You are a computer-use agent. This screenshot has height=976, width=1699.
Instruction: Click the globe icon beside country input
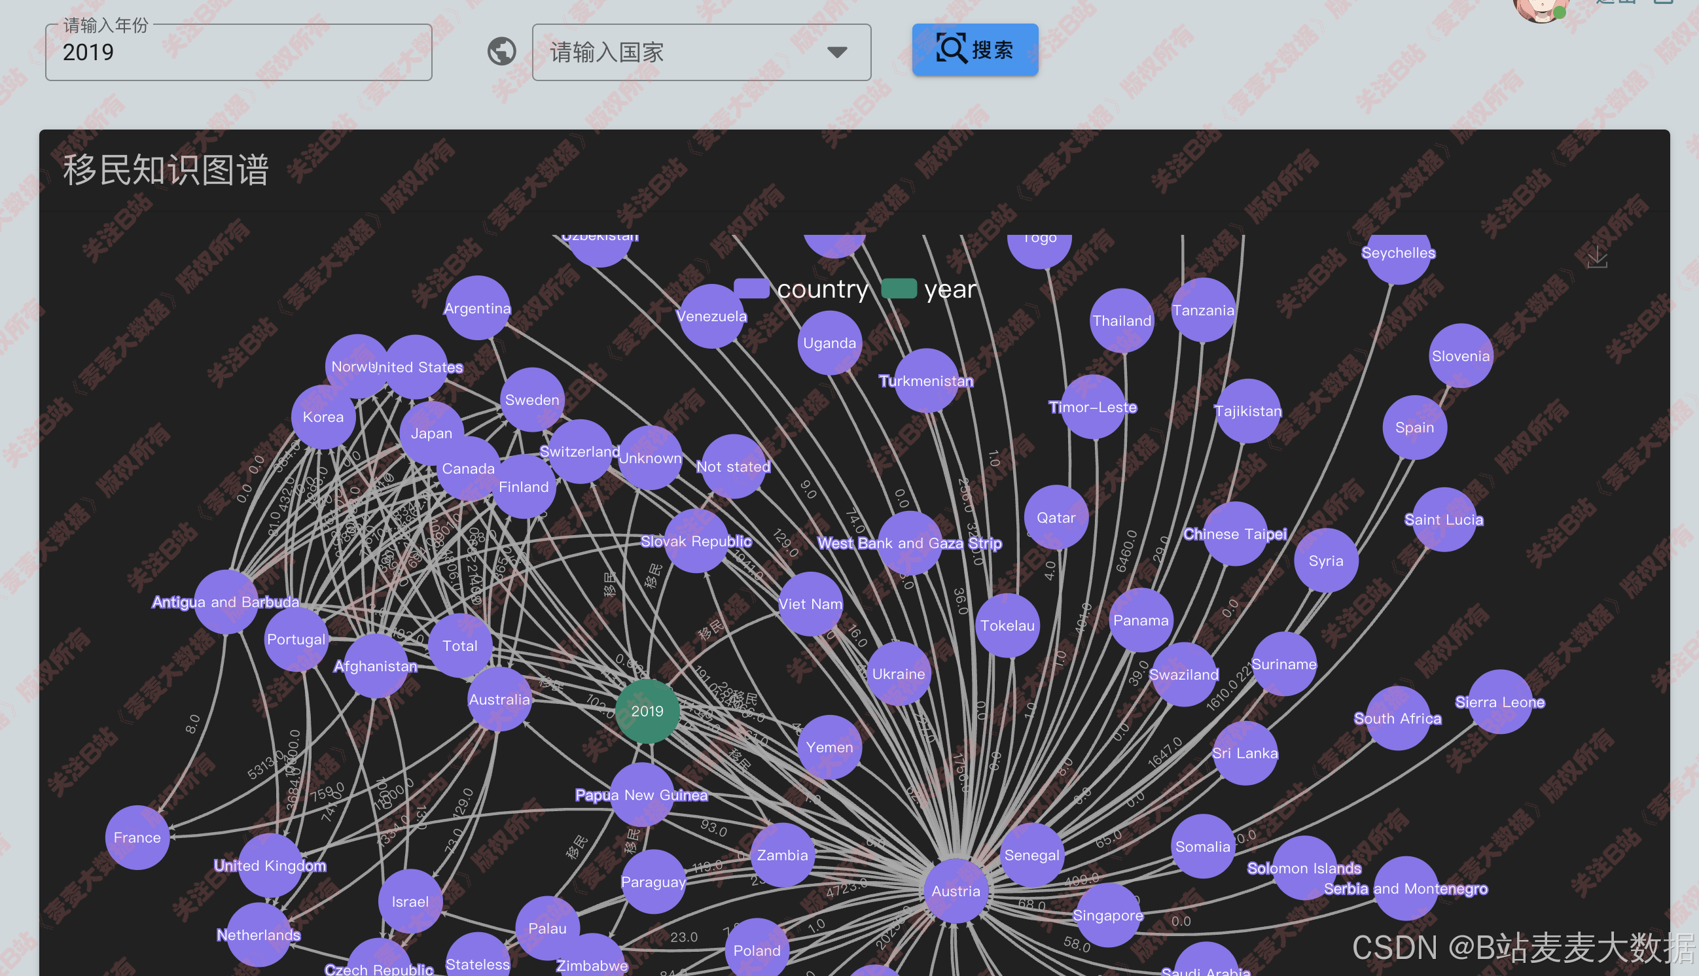pyautogui.click(x=501, y=52)
